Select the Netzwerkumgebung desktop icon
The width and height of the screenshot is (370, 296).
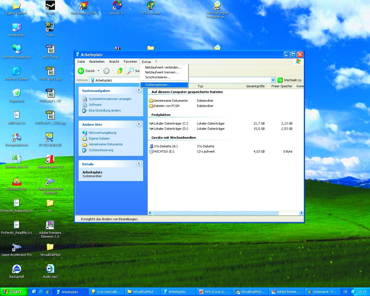pyautogui.click(x=16, y=52)
